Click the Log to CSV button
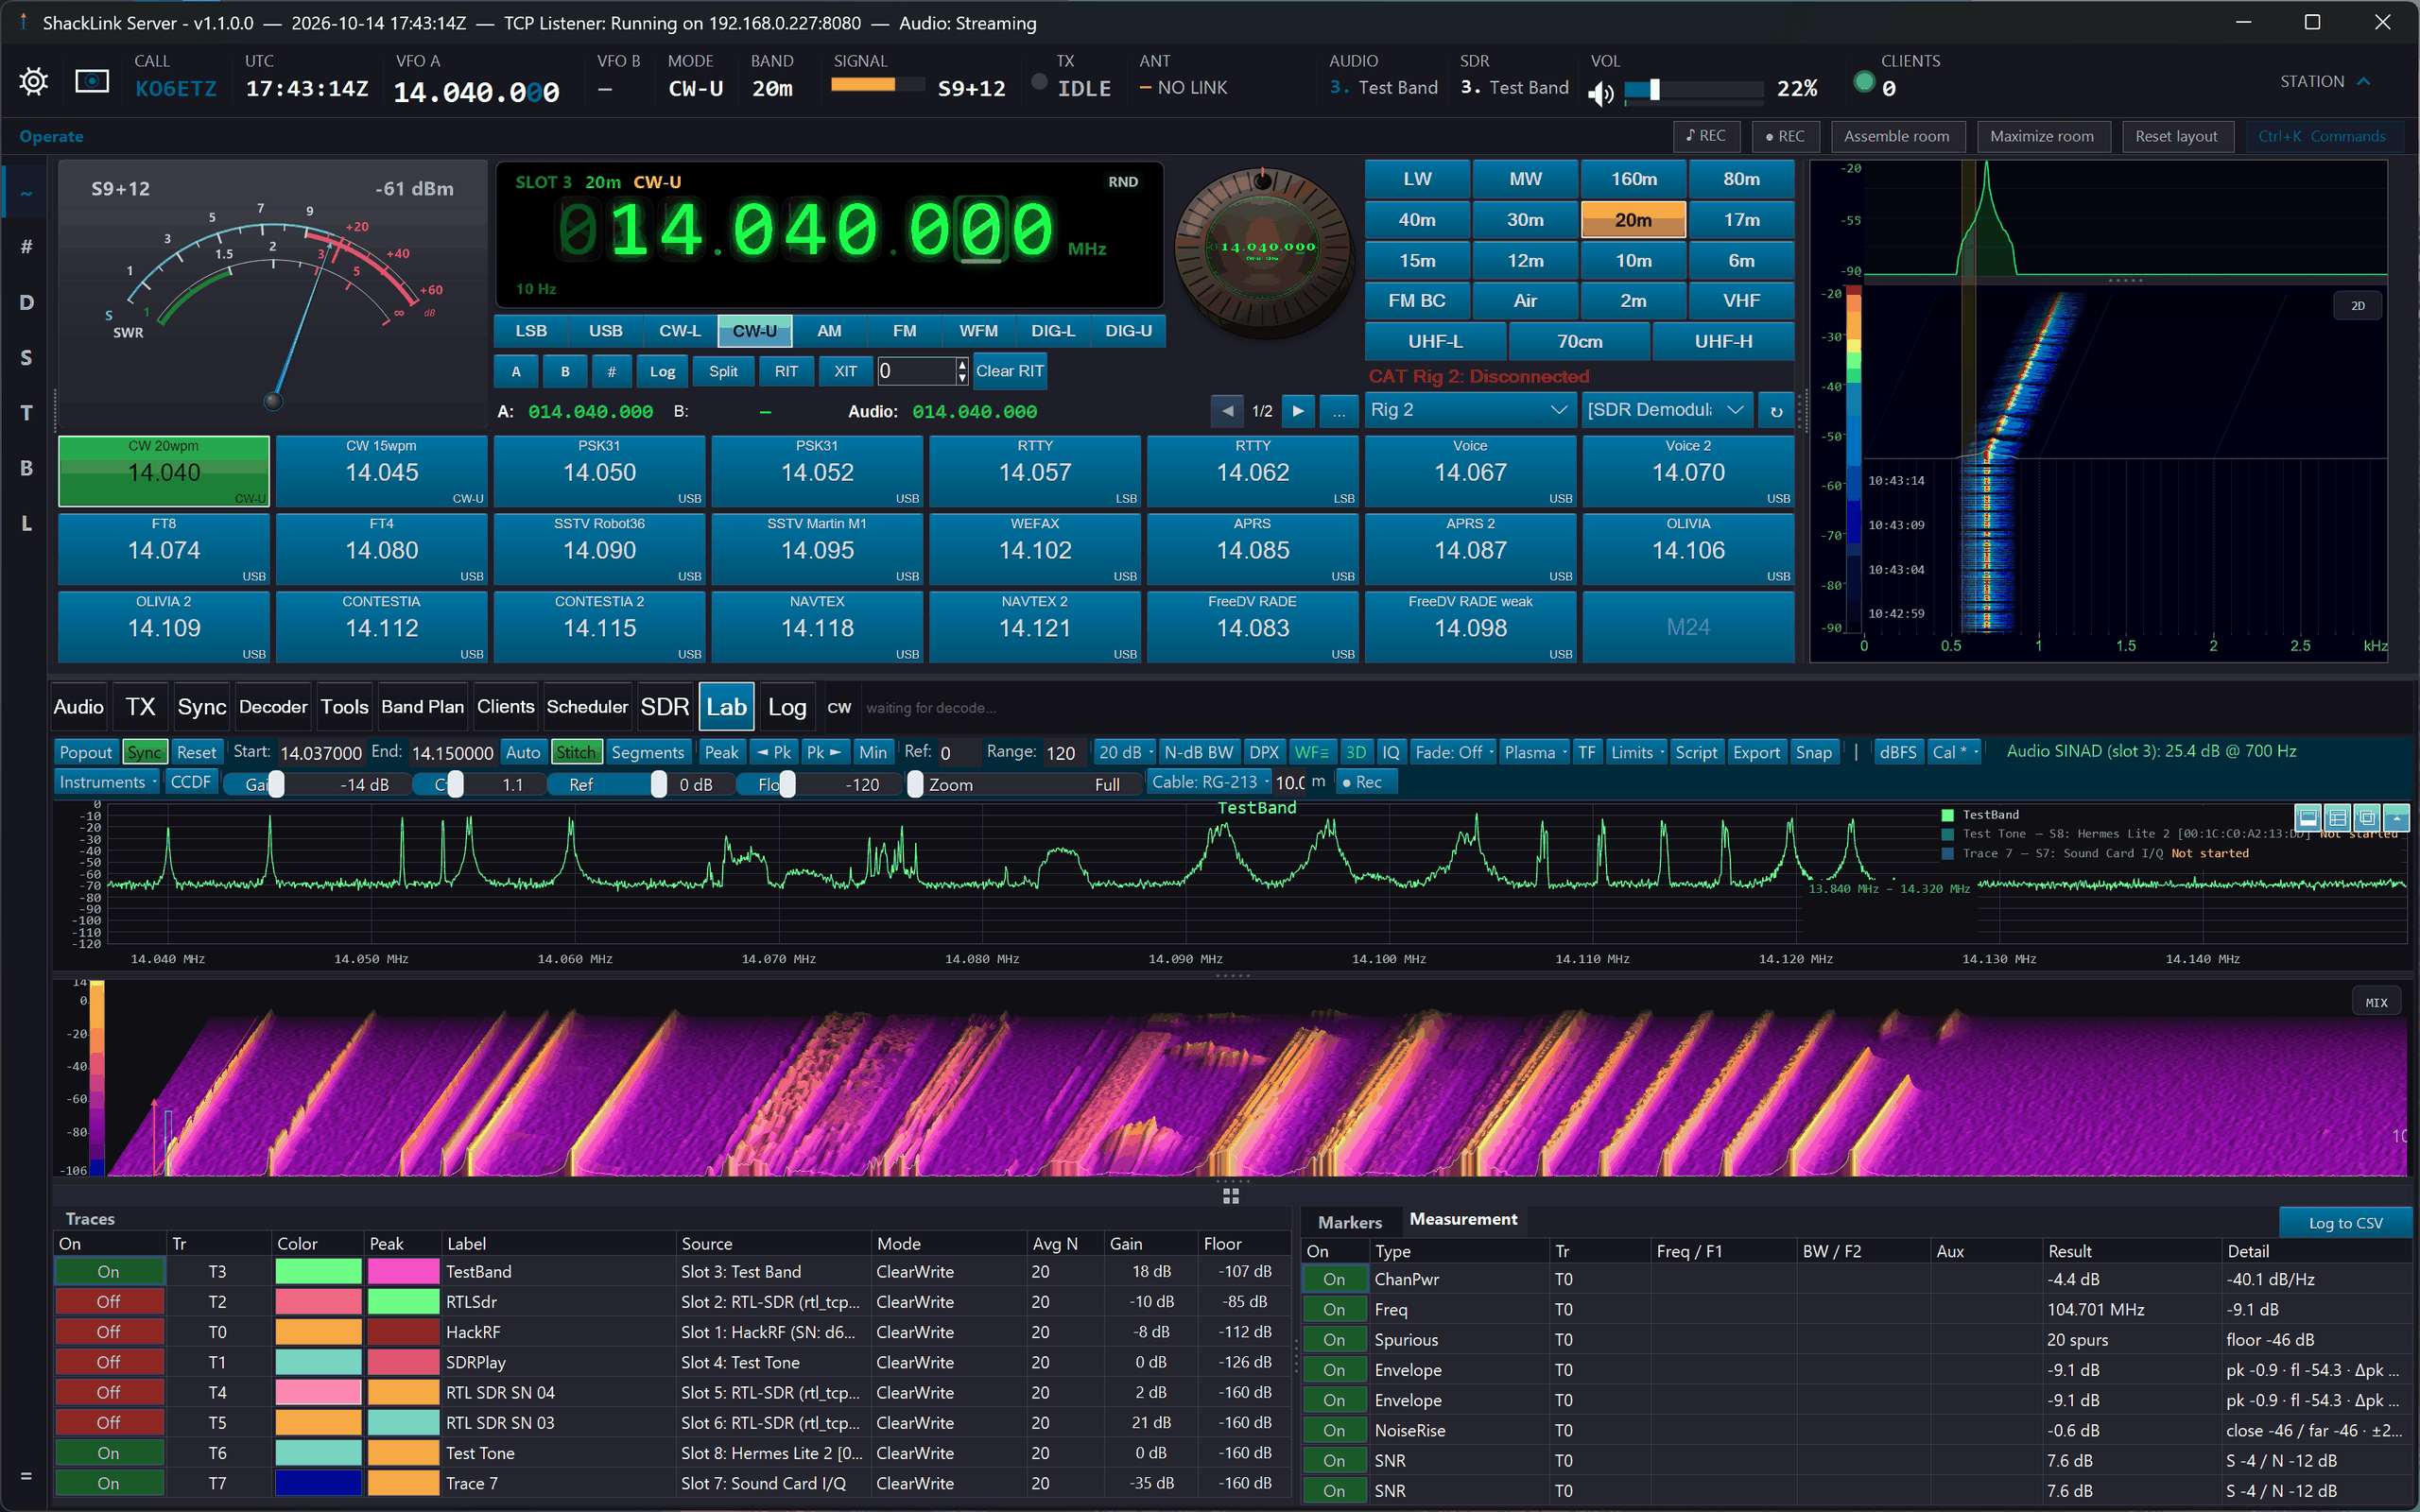 2345,1222
